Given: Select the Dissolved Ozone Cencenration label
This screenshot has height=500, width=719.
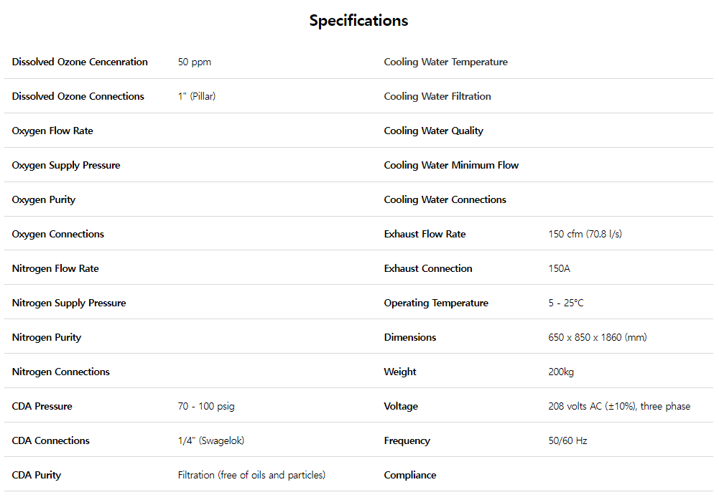Looking at the screenshot, I should tap(80, 62).
